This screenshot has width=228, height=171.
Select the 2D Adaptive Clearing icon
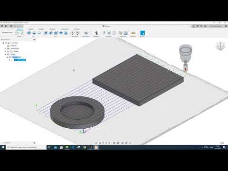pos(29,33)
